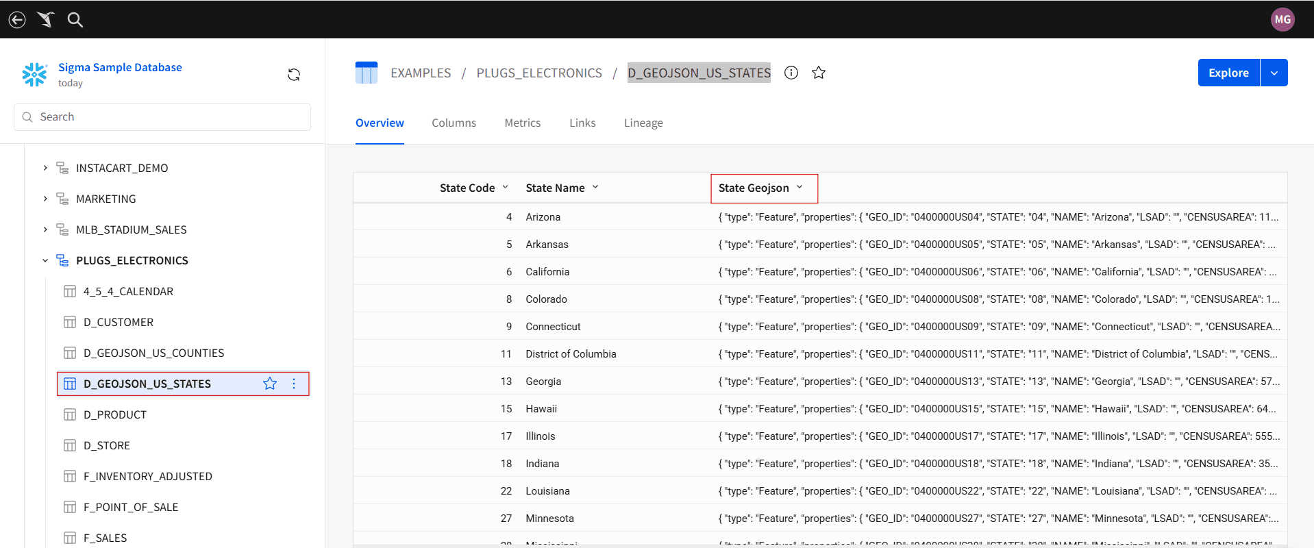Switch to the Columns tab
The image size is (1314, 548).
[454, 123]
